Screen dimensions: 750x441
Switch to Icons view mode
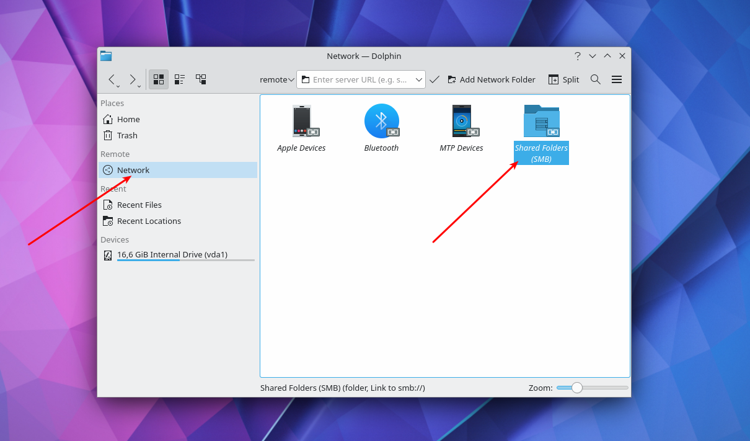[159, 79]
